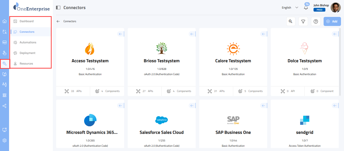Toggle the sidebar collapse panel icon
Screen dimensions: 344x151
pyautogui.click(x=58, y=8)
